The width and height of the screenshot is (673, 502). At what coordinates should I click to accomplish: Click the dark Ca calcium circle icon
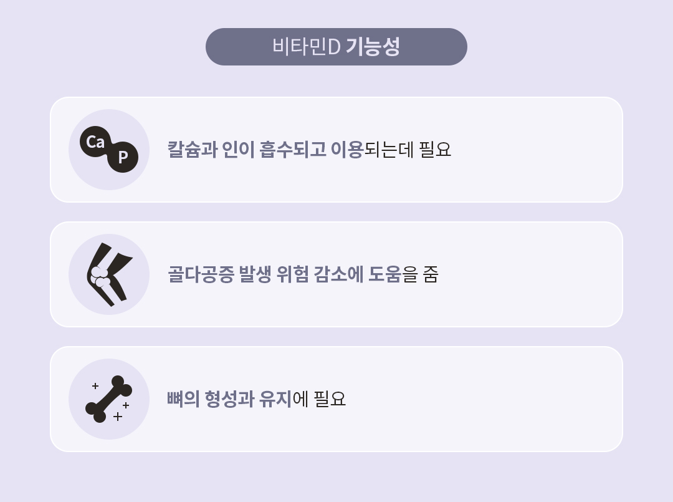click(95, 142)
